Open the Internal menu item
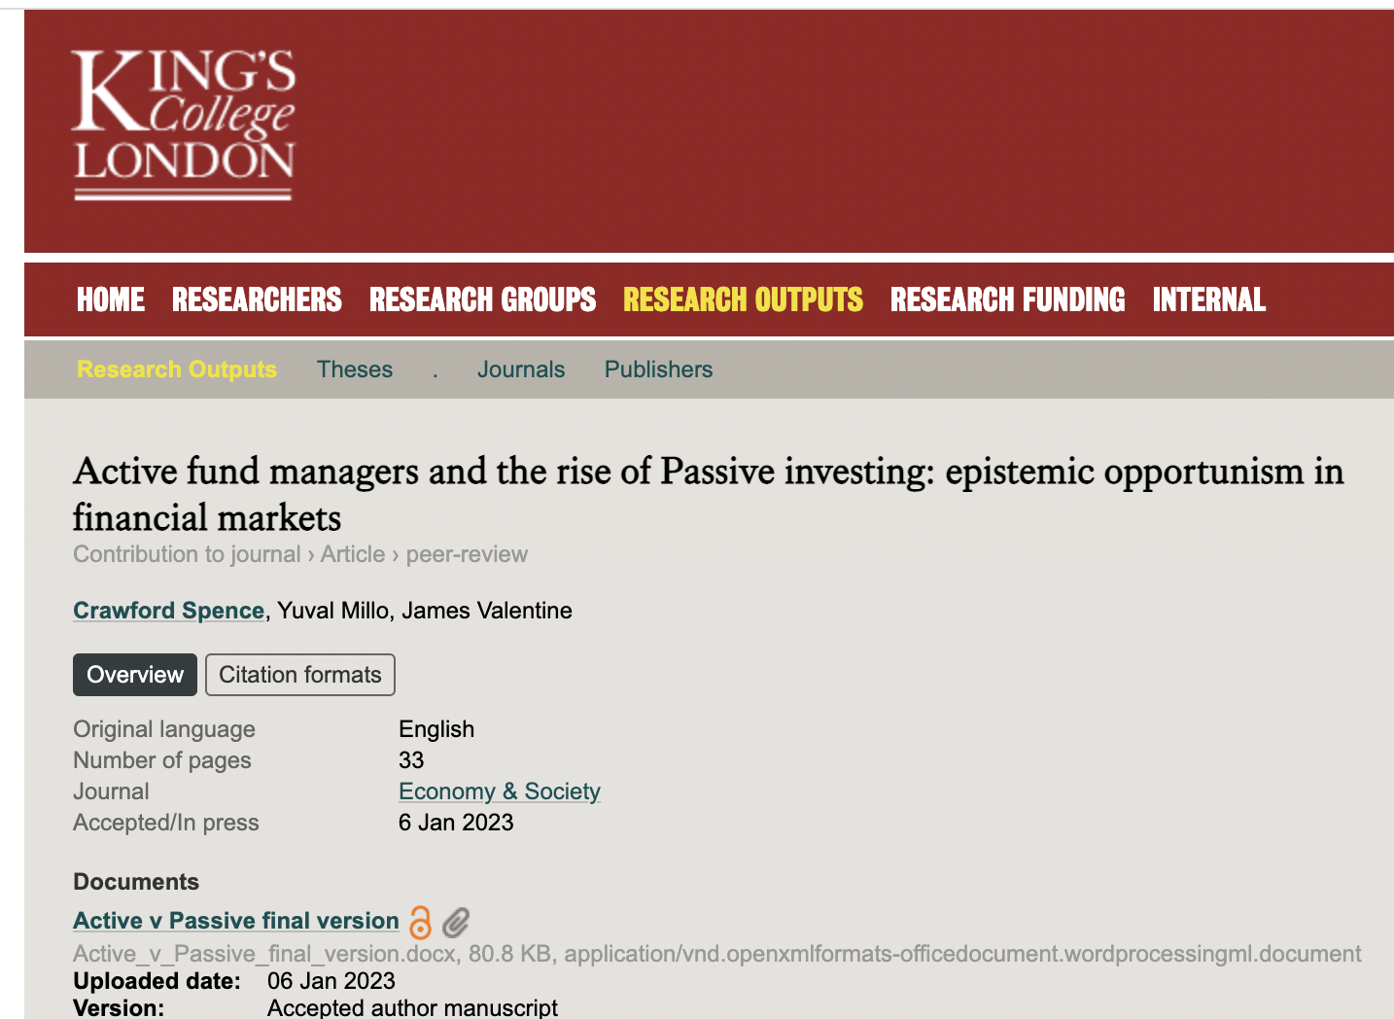This screenshot has width=1394, height=1019. point(1208,299)
